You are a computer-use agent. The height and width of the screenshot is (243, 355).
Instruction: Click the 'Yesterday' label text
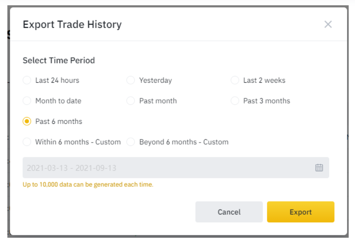(156, 81)
